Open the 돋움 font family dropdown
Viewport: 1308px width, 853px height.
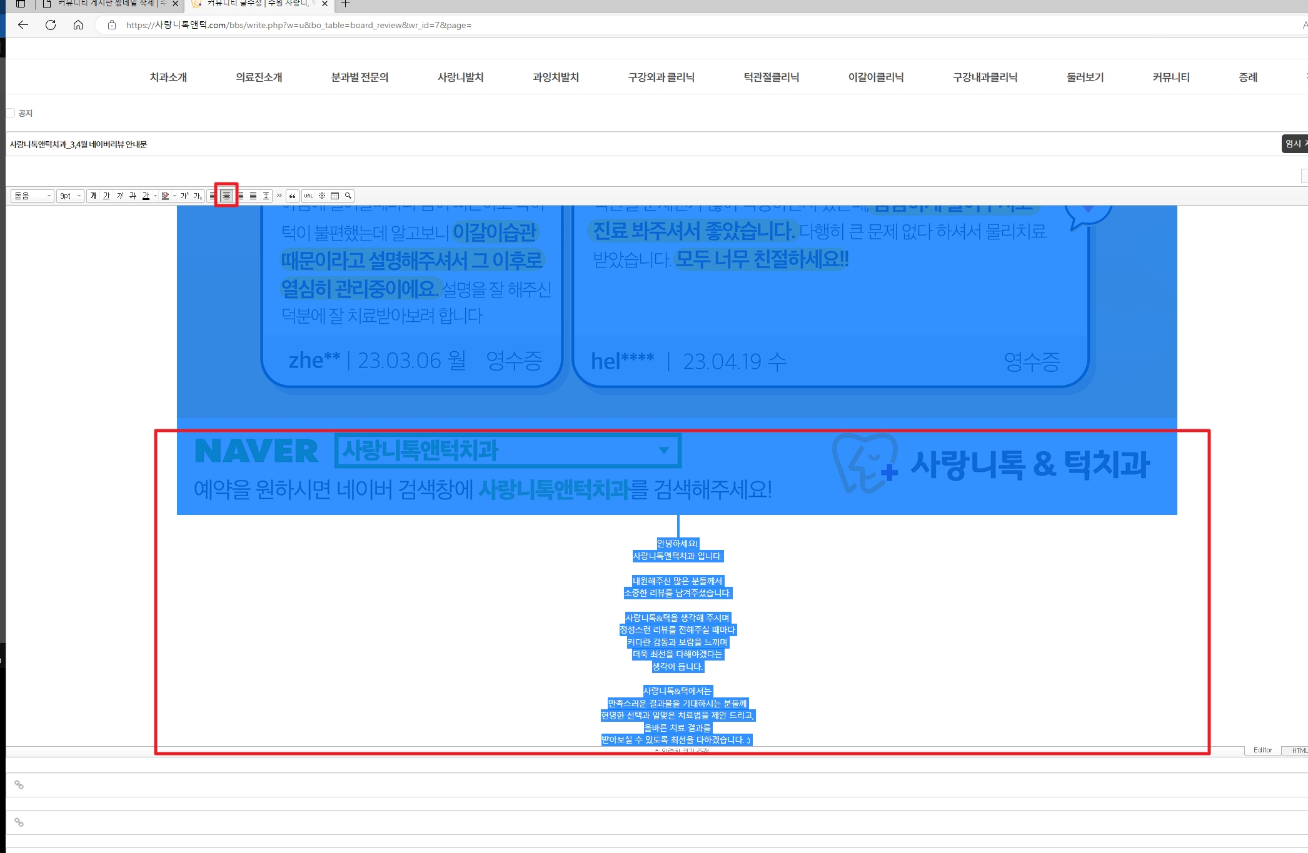click(32, 196)
